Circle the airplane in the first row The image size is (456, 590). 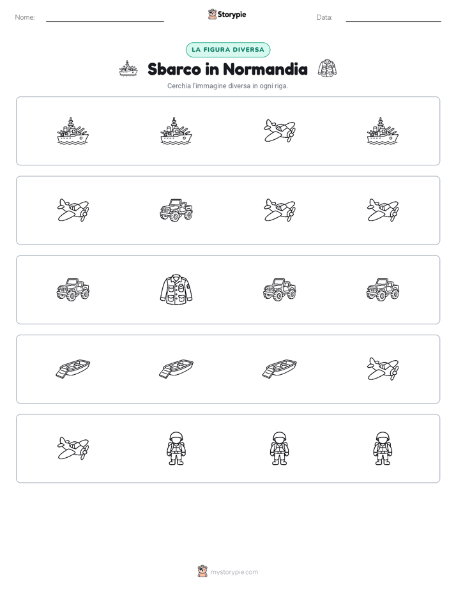280,131
